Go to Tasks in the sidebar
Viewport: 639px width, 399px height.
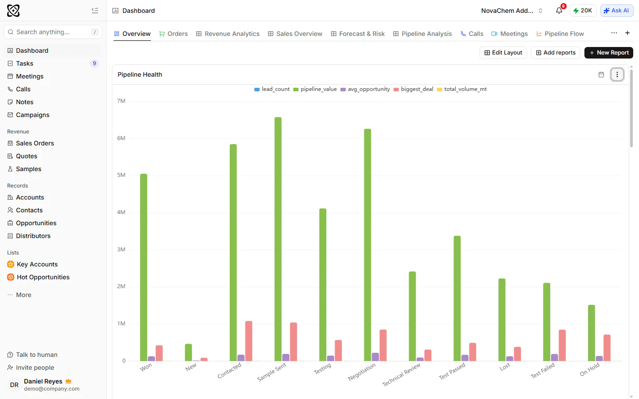(x=53, y=63)
